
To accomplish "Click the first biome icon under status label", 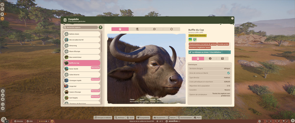I will click(190, 40).
